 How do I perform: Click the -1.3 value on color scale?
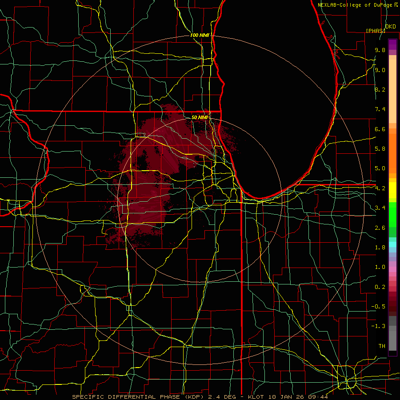click(x=378, y=326)
